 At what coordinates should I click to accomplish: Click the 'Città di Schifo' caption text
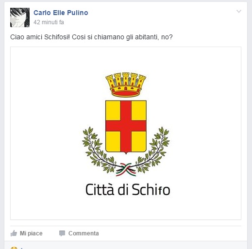pos(128,189)
